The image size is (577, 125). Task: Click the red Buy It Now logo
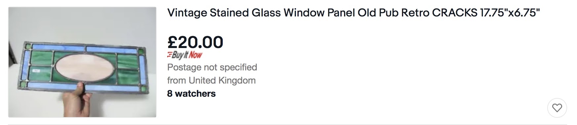click(185, 55)
